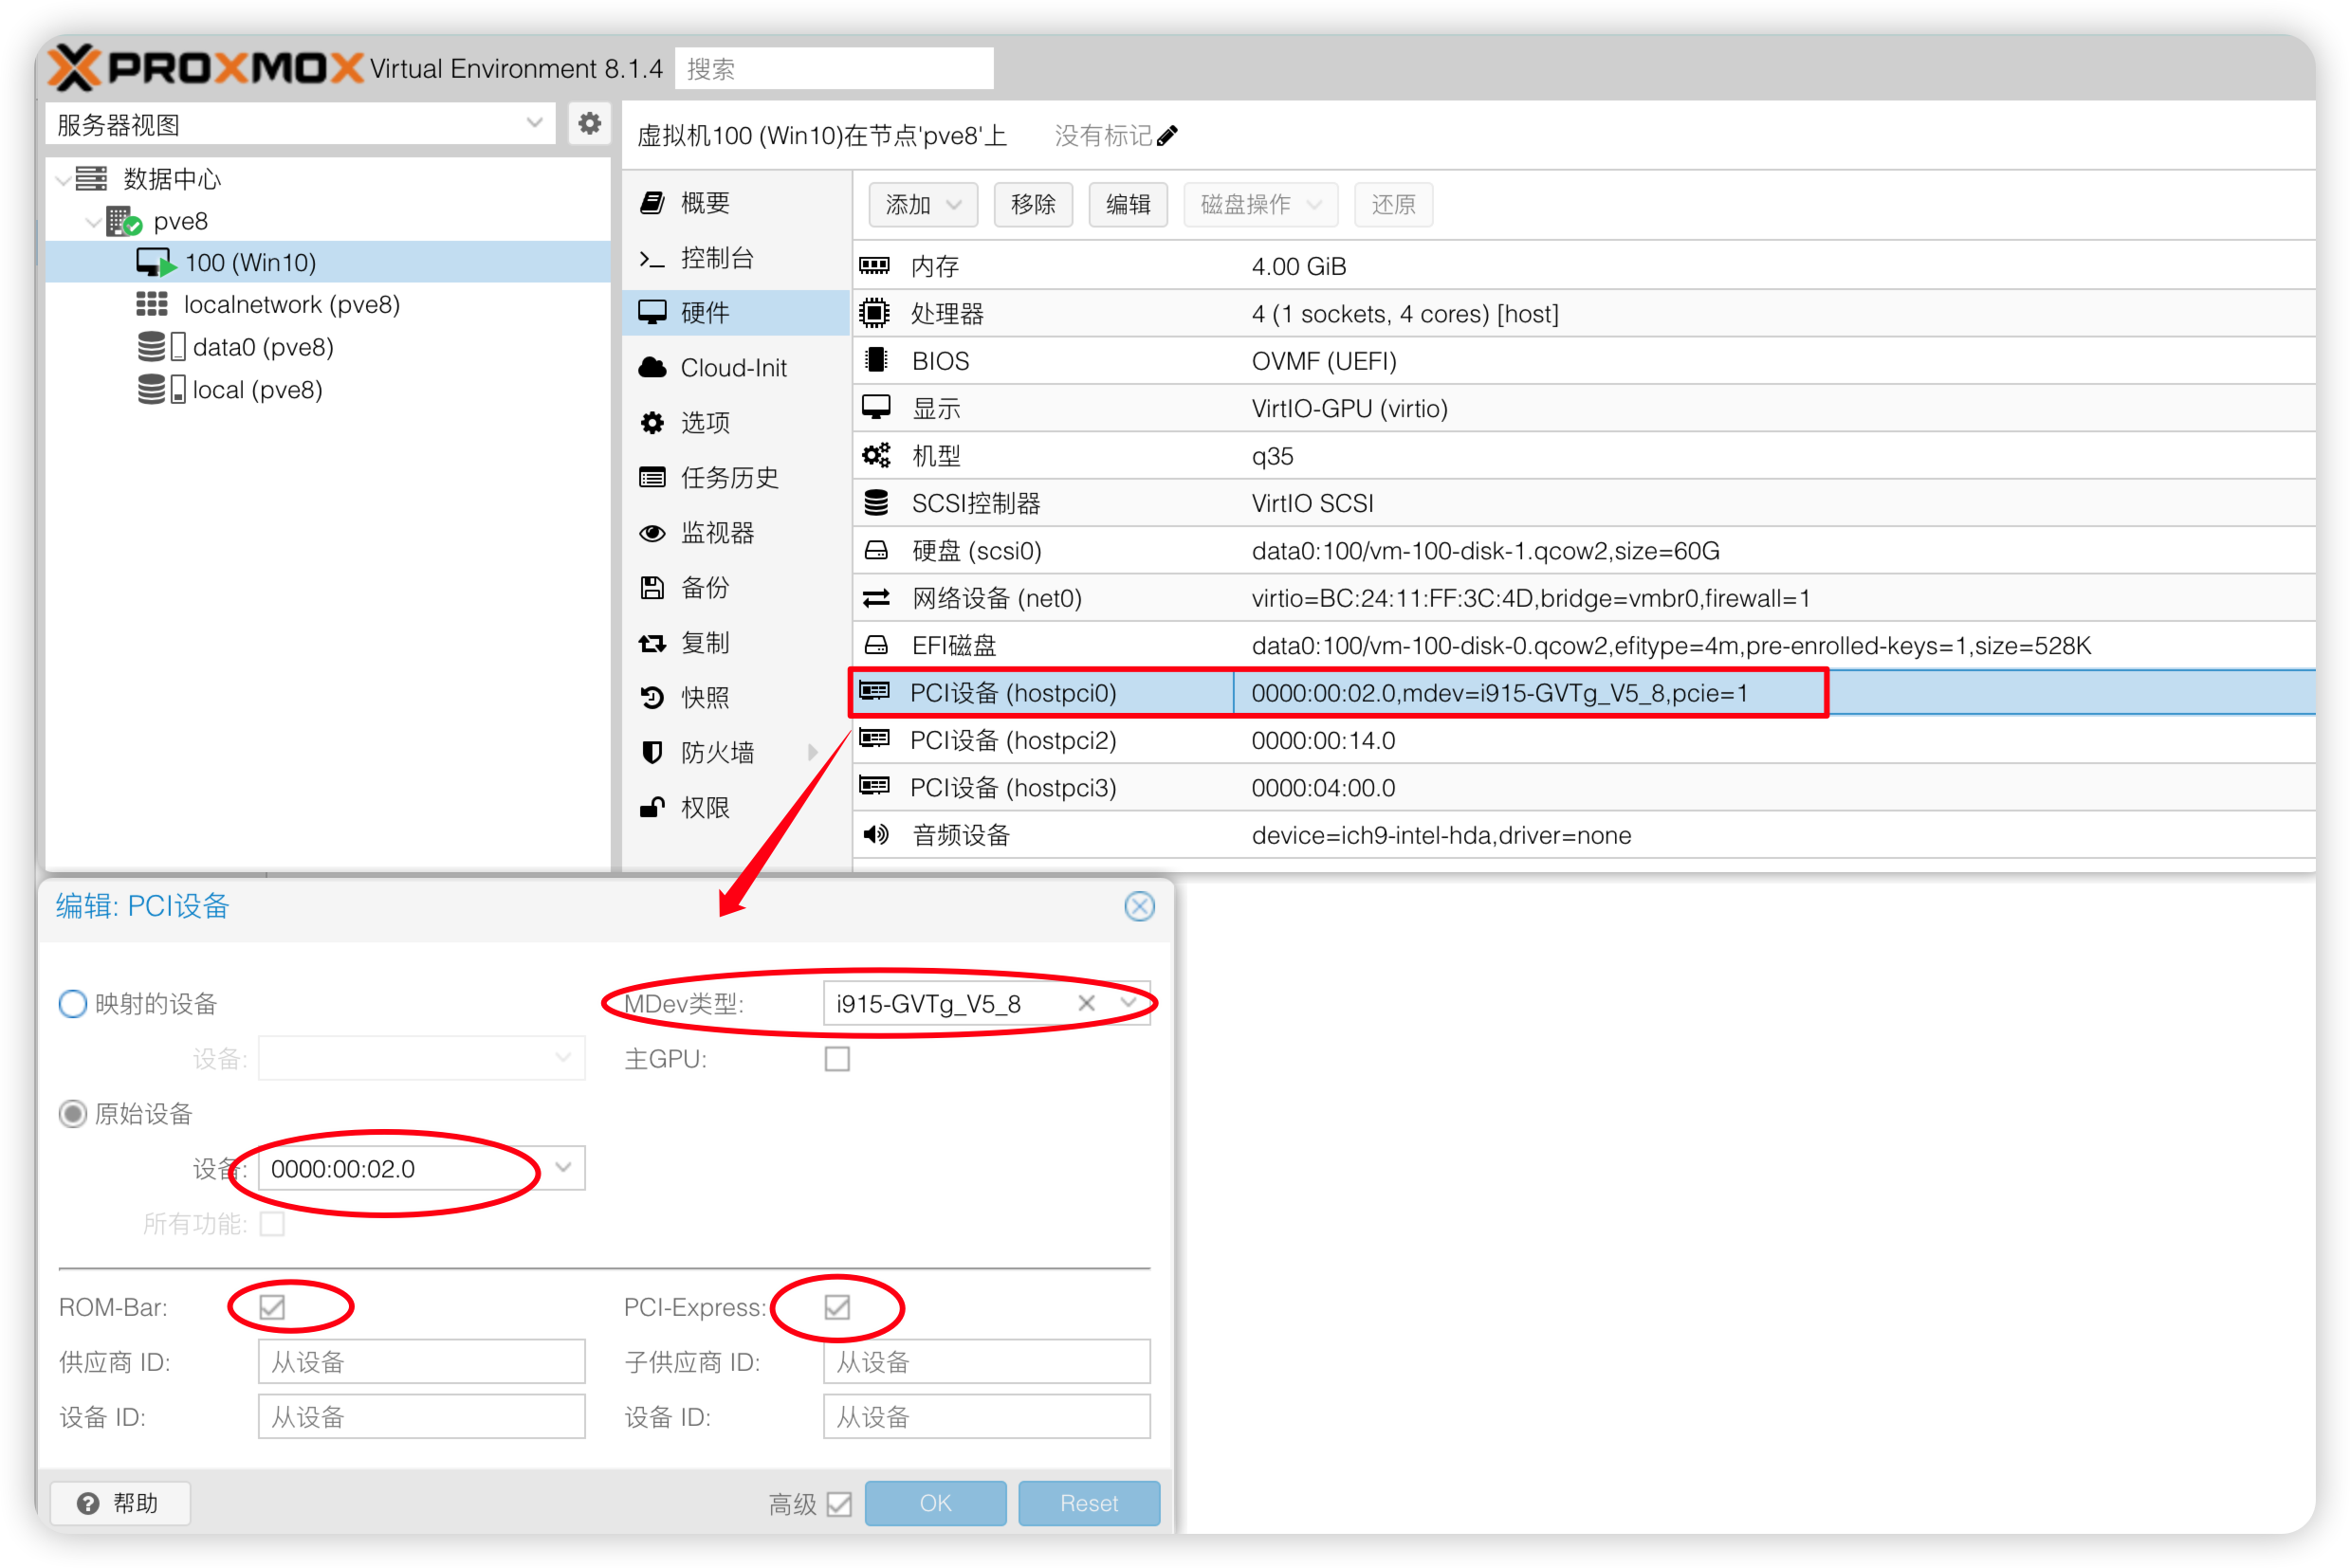
Task: Click the EFI磁盘 disk icon
Action: click(x=876, y=645)
